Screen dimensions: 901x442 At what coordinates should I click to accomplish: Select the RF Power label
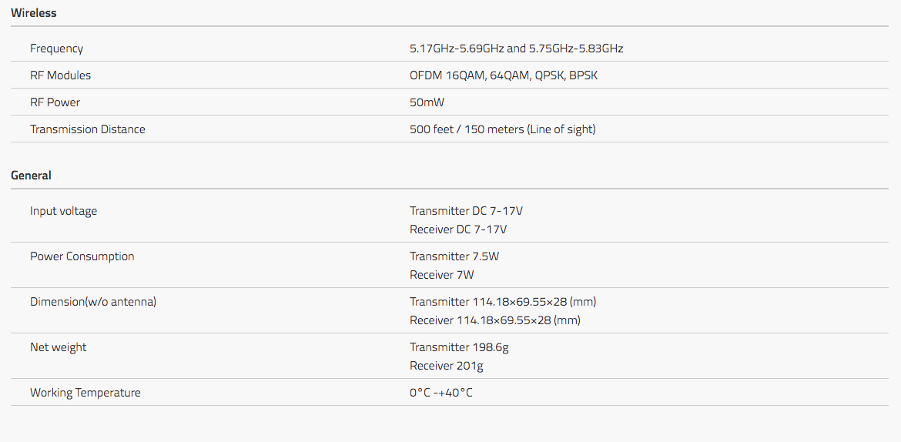55,102
